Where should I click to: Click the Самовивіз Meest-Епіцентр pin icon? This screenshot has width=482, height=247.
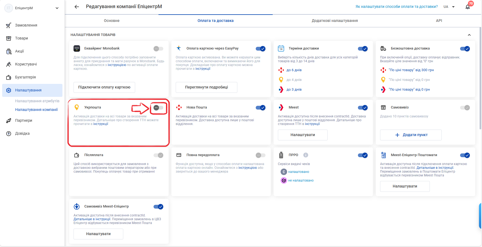click(x=77, y=206)
